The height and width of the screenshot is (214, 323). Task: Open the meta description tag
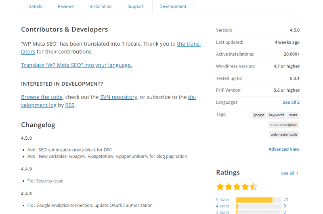[284, 125]
